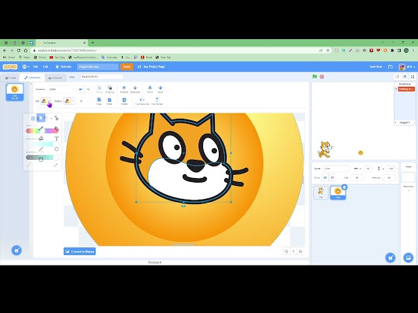
Task: Adjust the Saturation slider
Action: point(42,144)
